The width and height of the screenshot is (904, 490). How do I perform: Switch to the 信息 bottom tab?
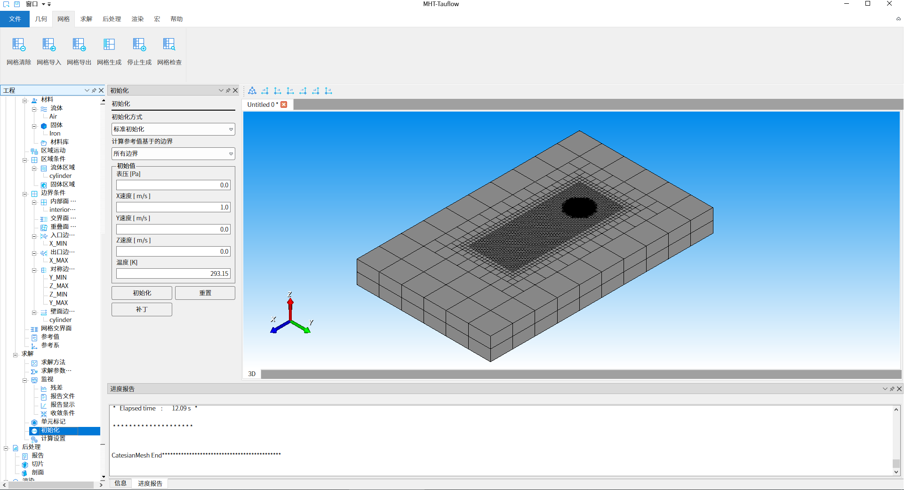(120, 483)
